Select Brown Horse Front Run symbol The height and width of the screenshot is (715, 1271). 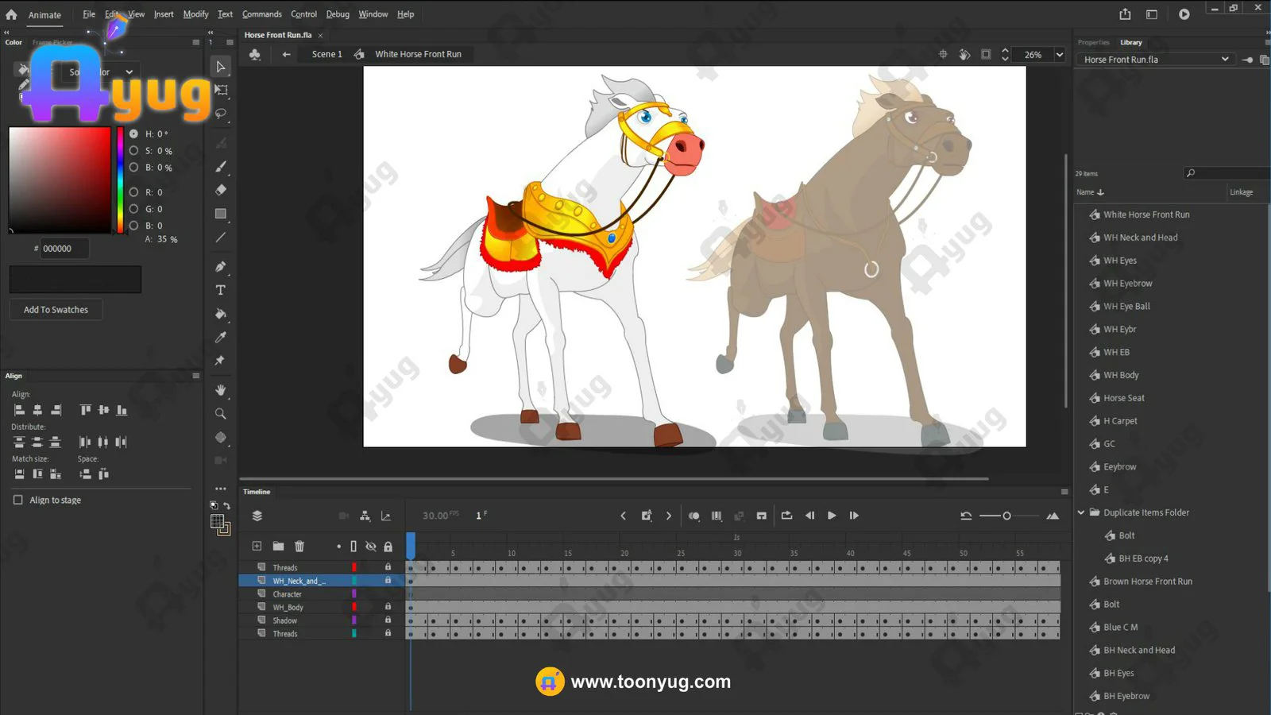click(1147, 582)
